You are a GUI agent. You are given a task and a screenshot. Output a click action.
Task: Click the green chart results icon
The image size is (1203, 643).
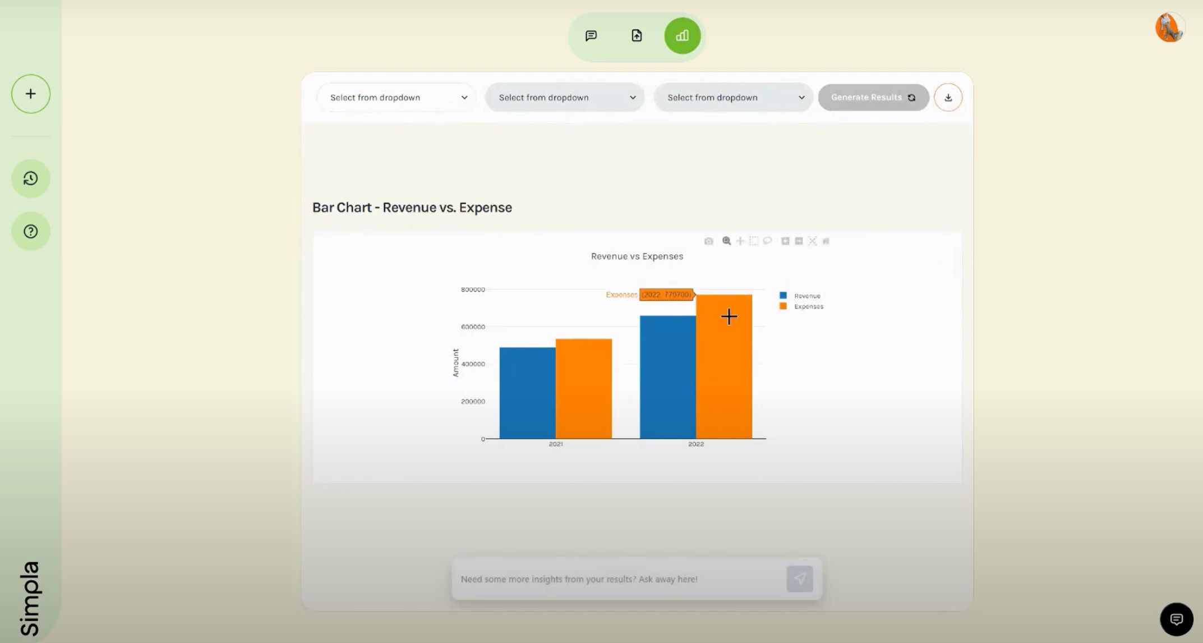pos(683,35)
